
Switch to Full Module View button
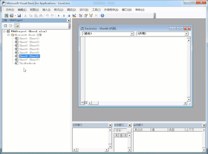[x=86, y=103]
